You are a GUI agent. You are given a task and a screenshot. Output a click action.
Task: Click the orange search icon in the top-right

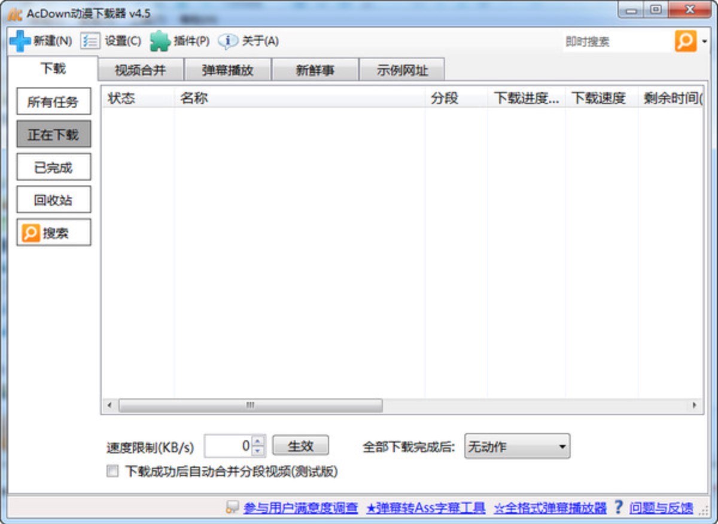686,41
